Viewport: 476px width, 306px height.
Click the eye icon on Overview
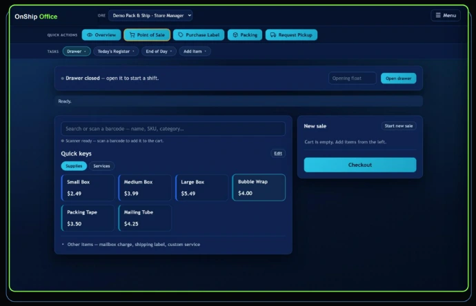(x=90, y=35)
